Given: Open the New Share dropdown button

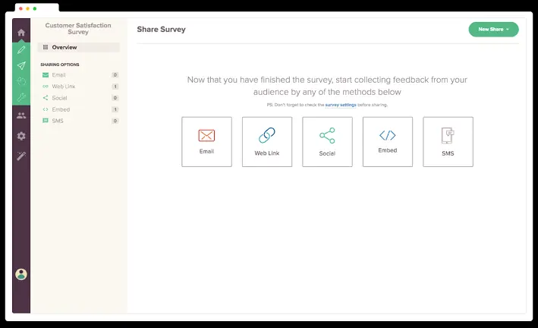Looking at the screenshot, I should 493,29.
